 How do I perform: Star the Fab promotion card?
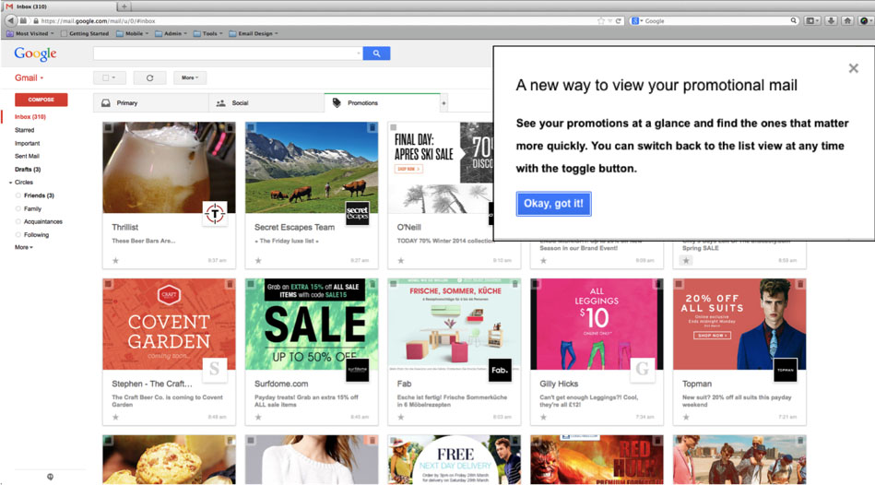(401, 417)
